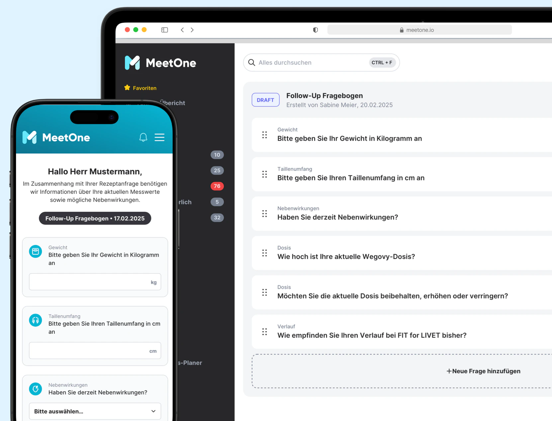Click the lock icon in address bar

pos(402,30)
